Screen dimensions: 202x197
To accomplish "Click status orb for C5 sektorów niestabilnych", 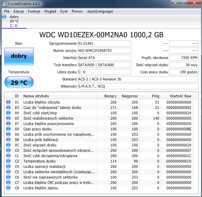I will click(x=8, y=172).
